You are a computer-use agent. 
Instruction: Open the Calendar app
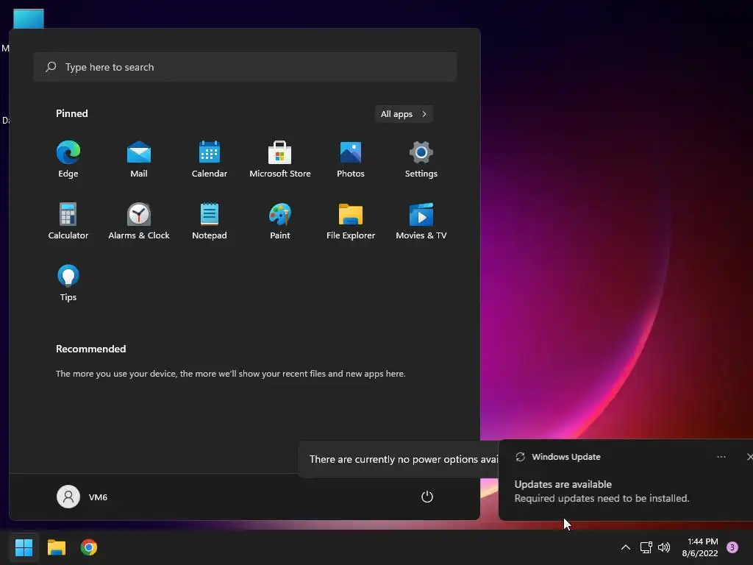tap(210, 160)
